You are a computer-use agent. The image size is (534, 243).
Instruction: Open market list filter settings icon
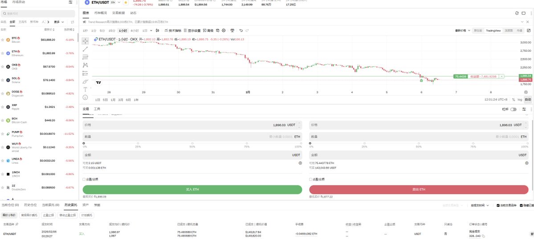pos(70,2)
